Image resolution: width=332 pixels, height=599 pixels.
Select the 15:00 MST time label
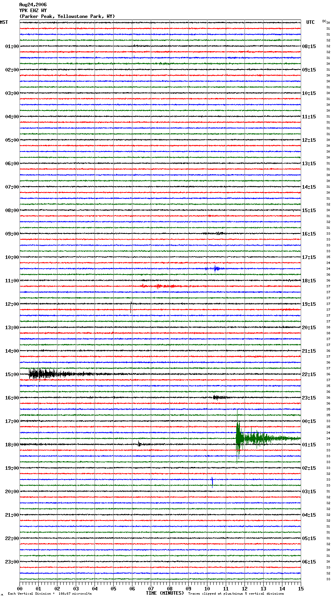[x=12, y=374]
